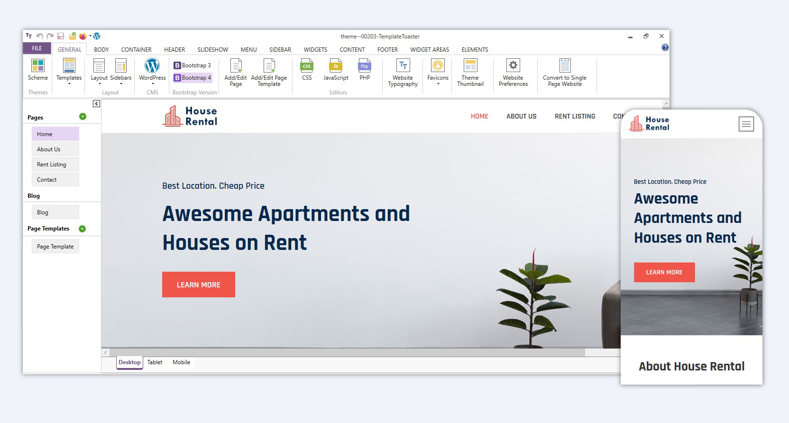The image size is (789, 423).
Task: Select the Blog page item
Action: pyautogui.click(x=55, y=212)
